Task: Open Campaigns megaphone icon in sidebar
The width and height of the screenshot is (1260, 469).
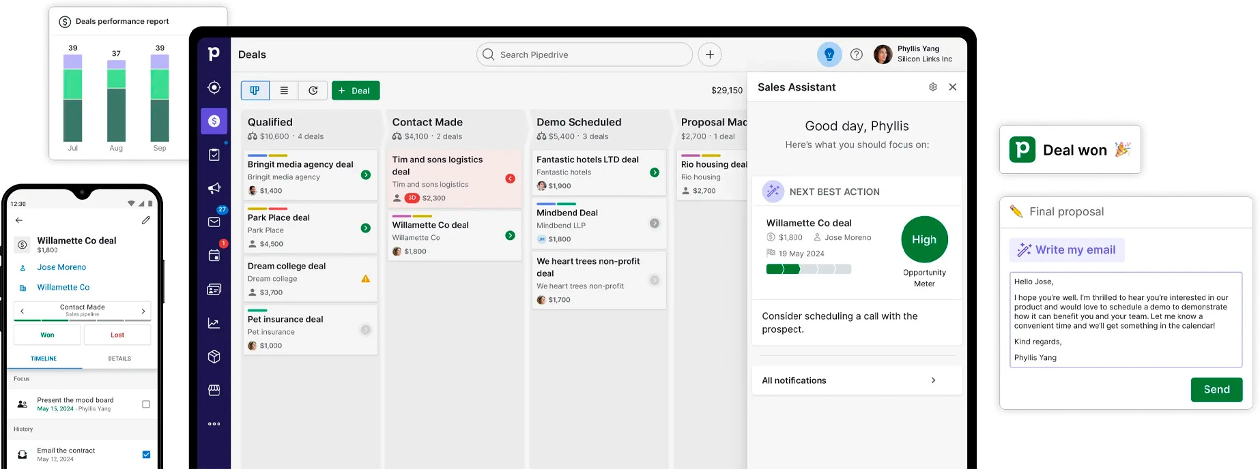Action: click(214, 188)
